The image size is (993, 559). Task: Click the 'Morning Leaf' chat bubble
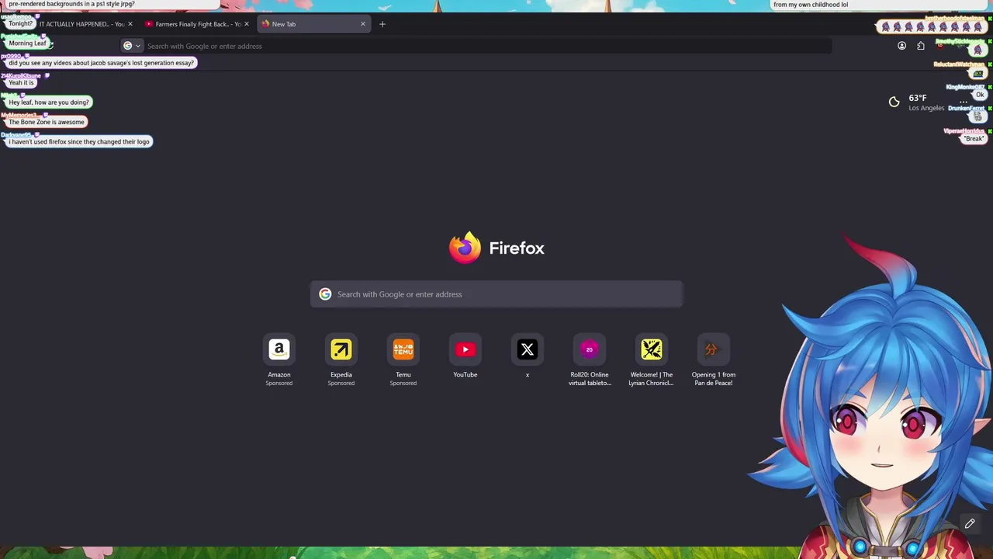28,43
